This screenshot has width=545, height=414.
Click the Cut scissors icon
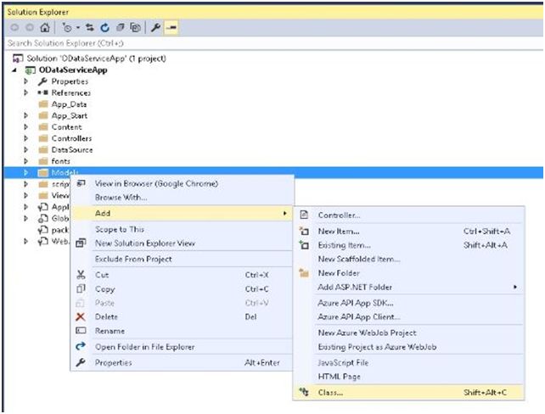(x=81, y=275)
